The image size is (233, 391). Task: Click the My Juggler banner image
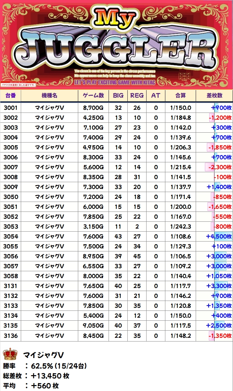(116, 45)
